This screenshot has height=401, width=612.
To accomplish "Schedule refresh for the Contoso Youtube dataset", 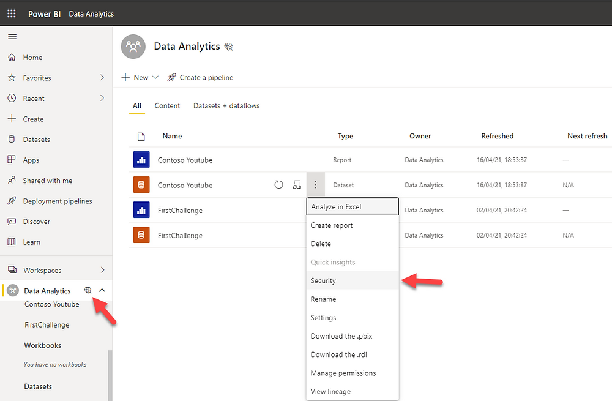I will (297, 185).
